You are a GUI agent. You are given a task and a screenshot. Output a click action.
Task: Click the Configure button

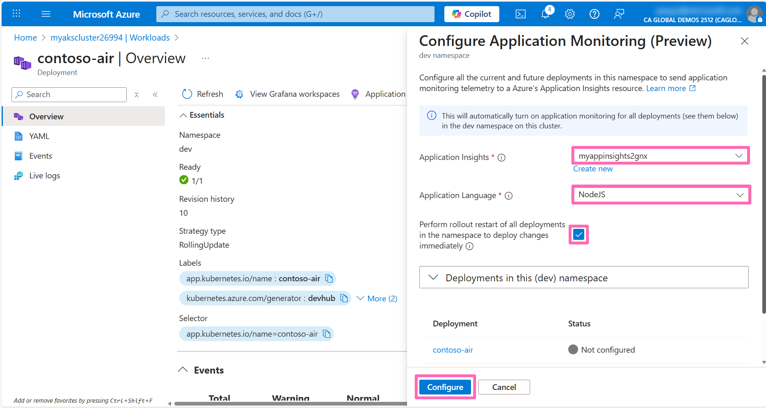(445, 387)
